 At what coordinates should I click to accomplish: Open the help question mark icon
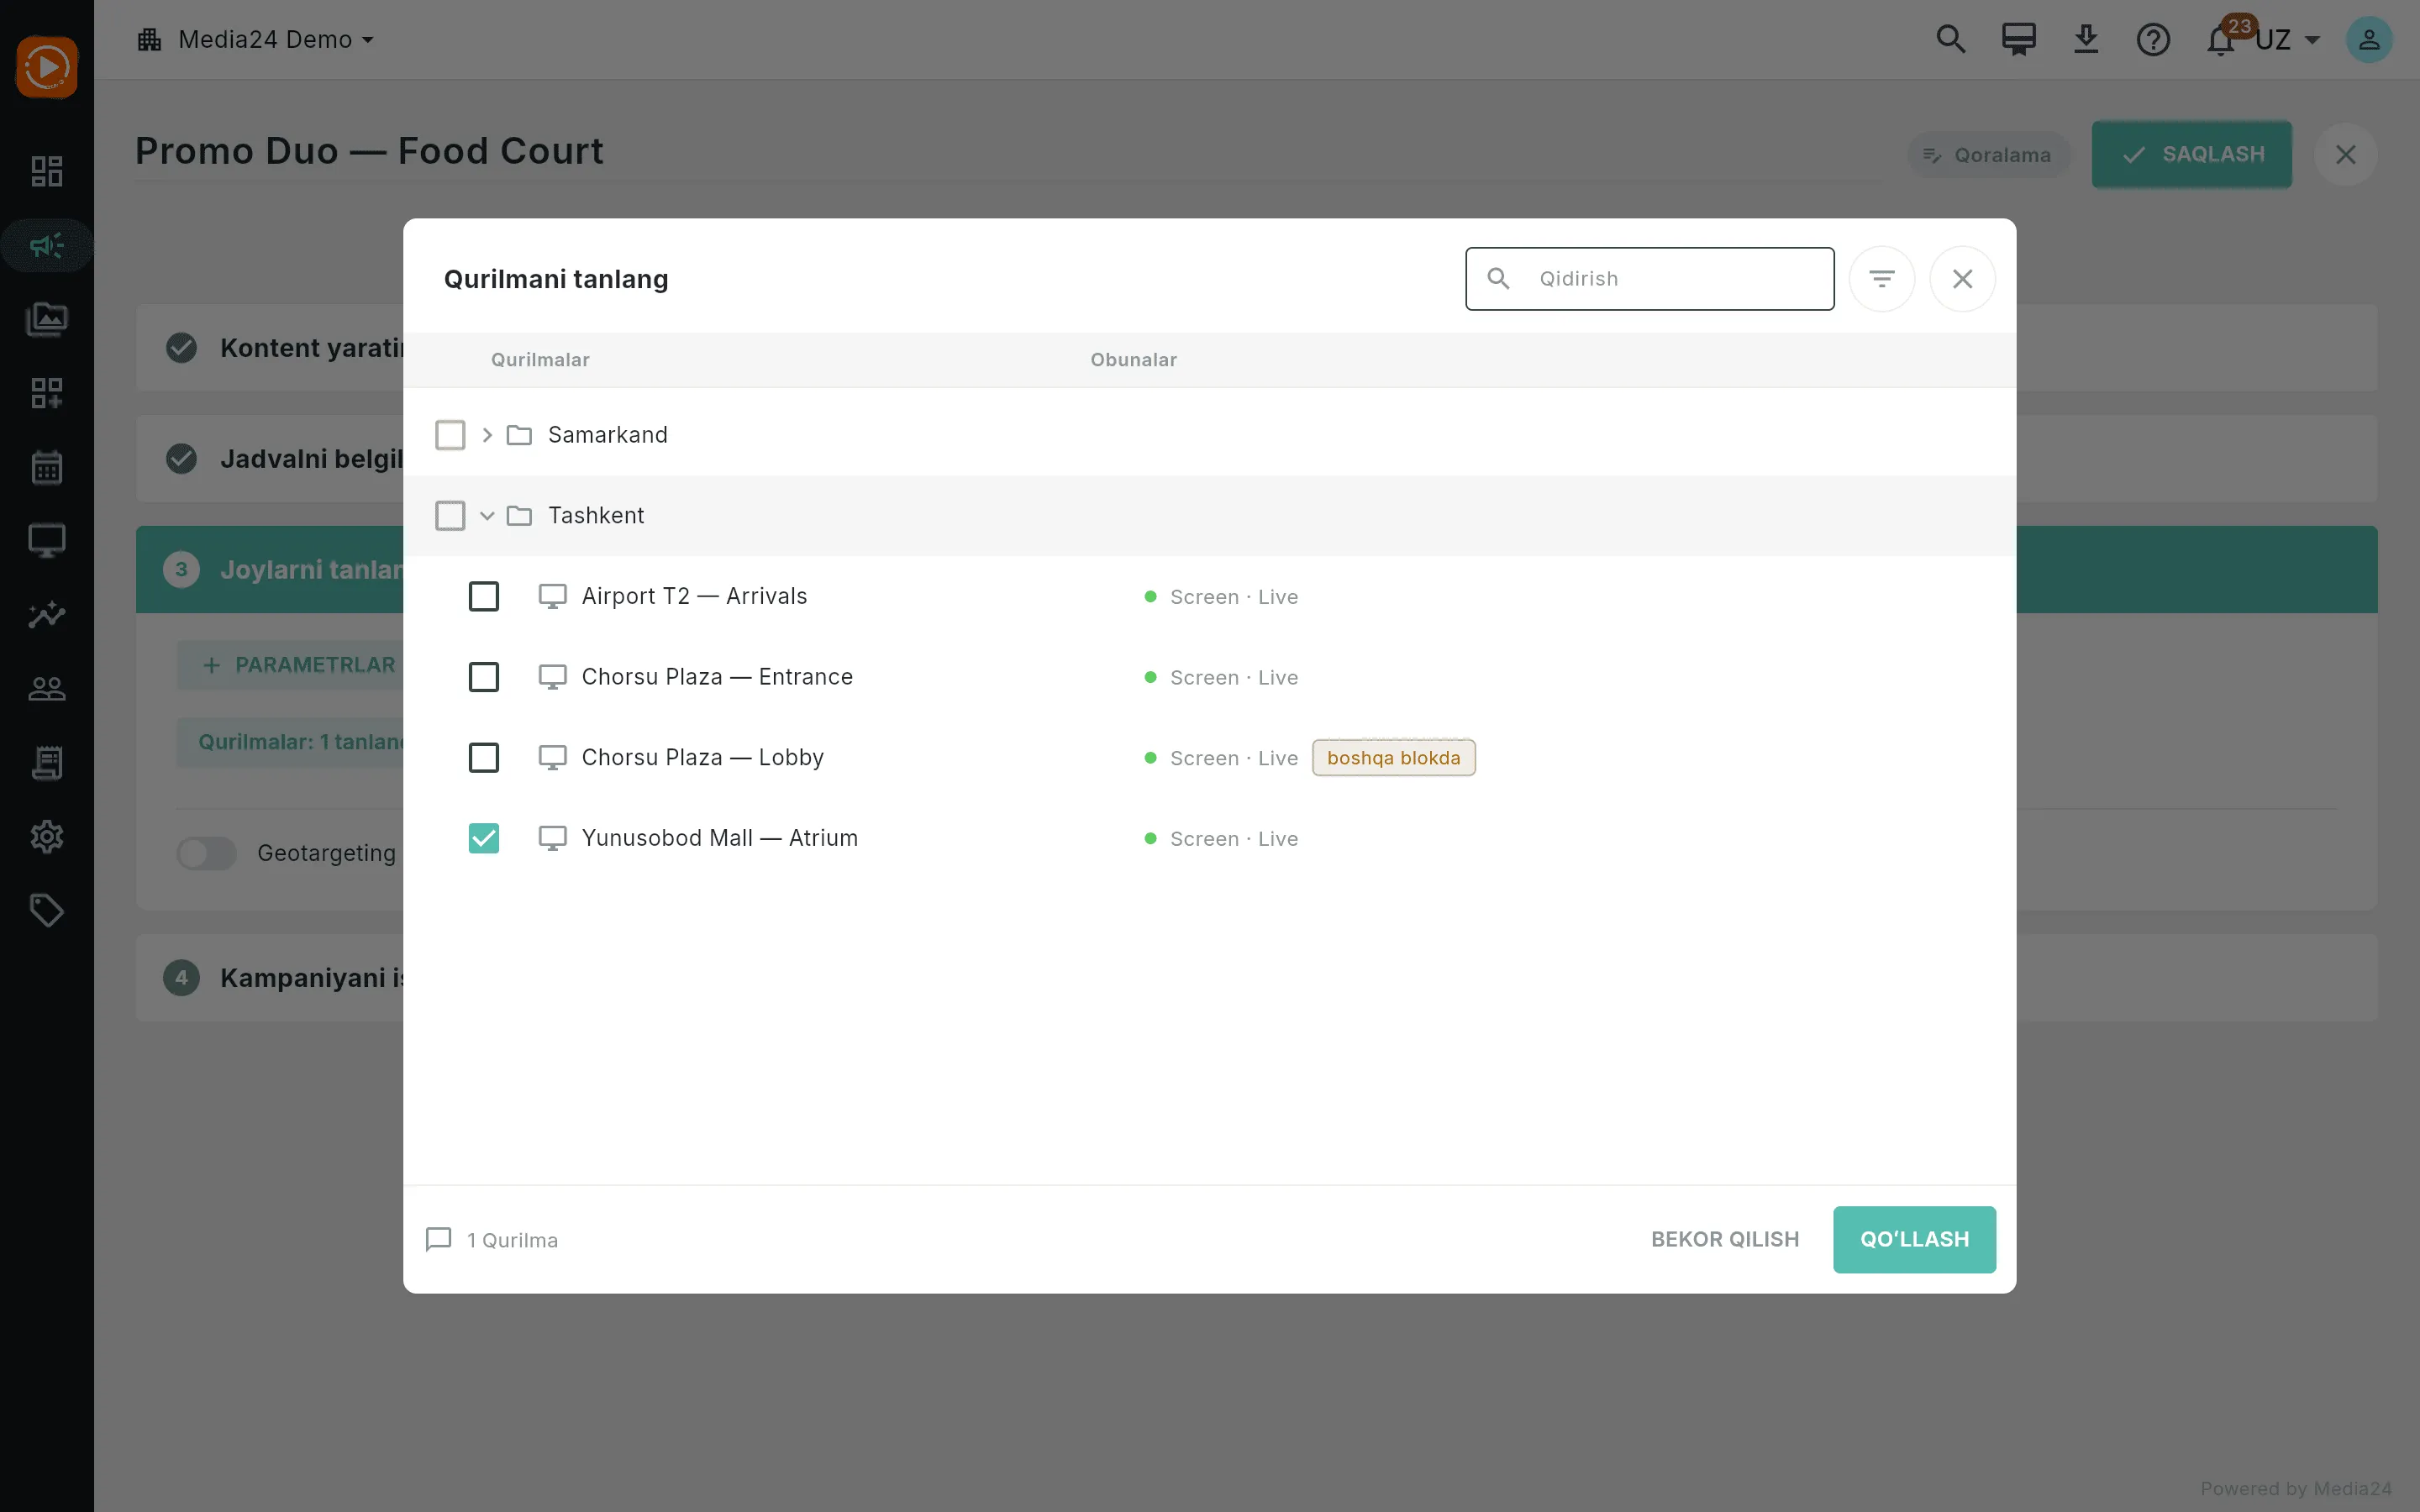click(2153, 40)
